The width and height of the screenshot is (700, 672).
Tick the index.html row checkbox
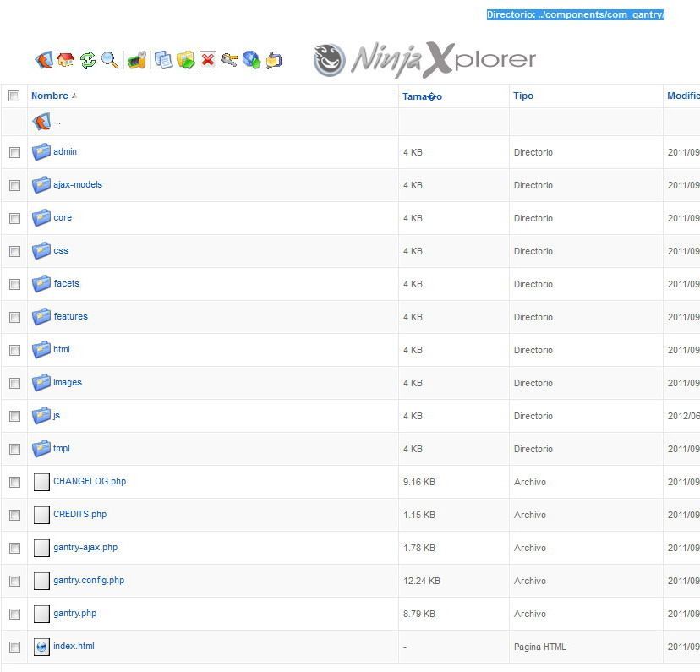[x=14, y=647]
